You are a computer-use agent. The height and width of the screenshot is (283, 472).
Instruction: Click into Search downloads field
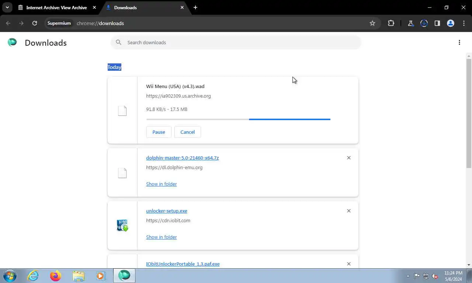236,42
